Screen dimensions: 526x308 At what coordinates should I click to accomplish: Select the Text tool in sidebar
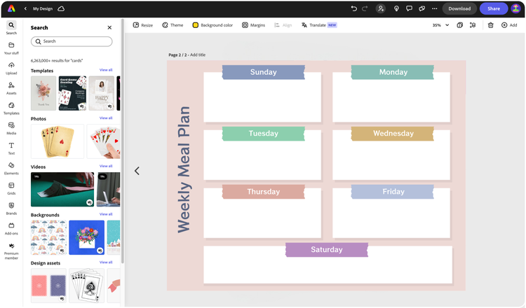11,148
